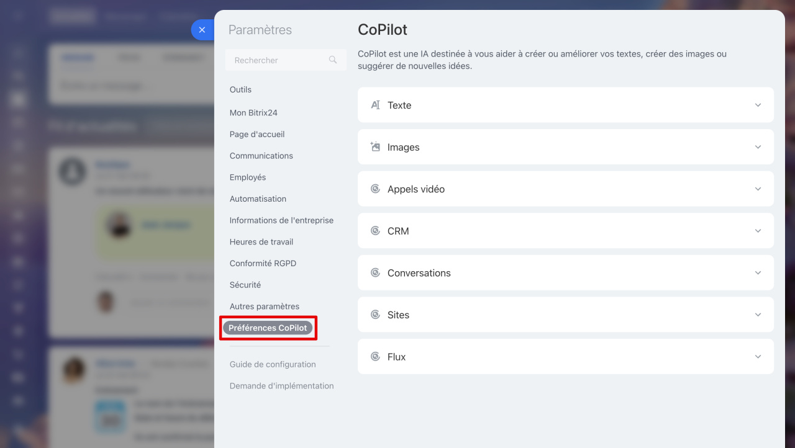Open the Outils settings section

coord(240,89)
